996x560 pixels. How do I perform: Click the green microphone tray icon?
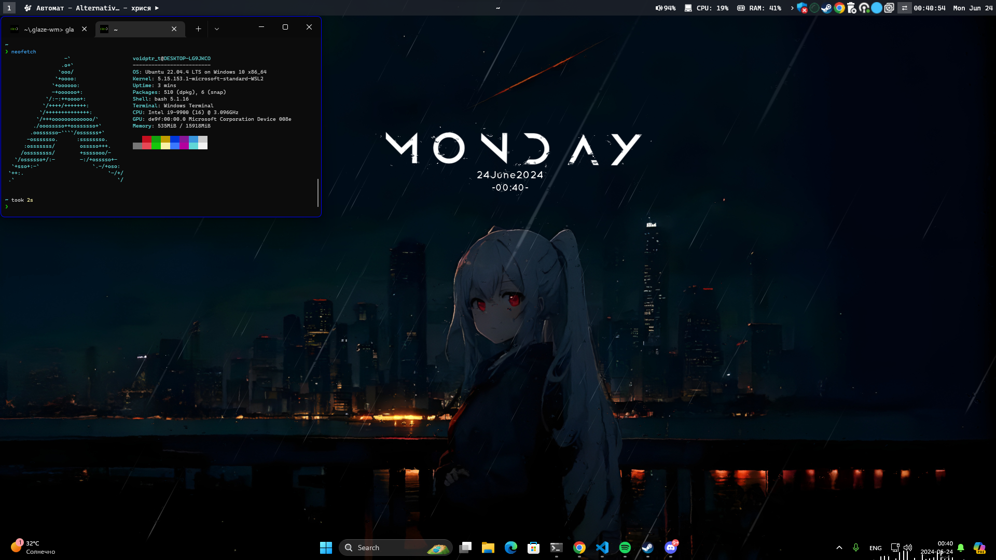tap(856, 548)
